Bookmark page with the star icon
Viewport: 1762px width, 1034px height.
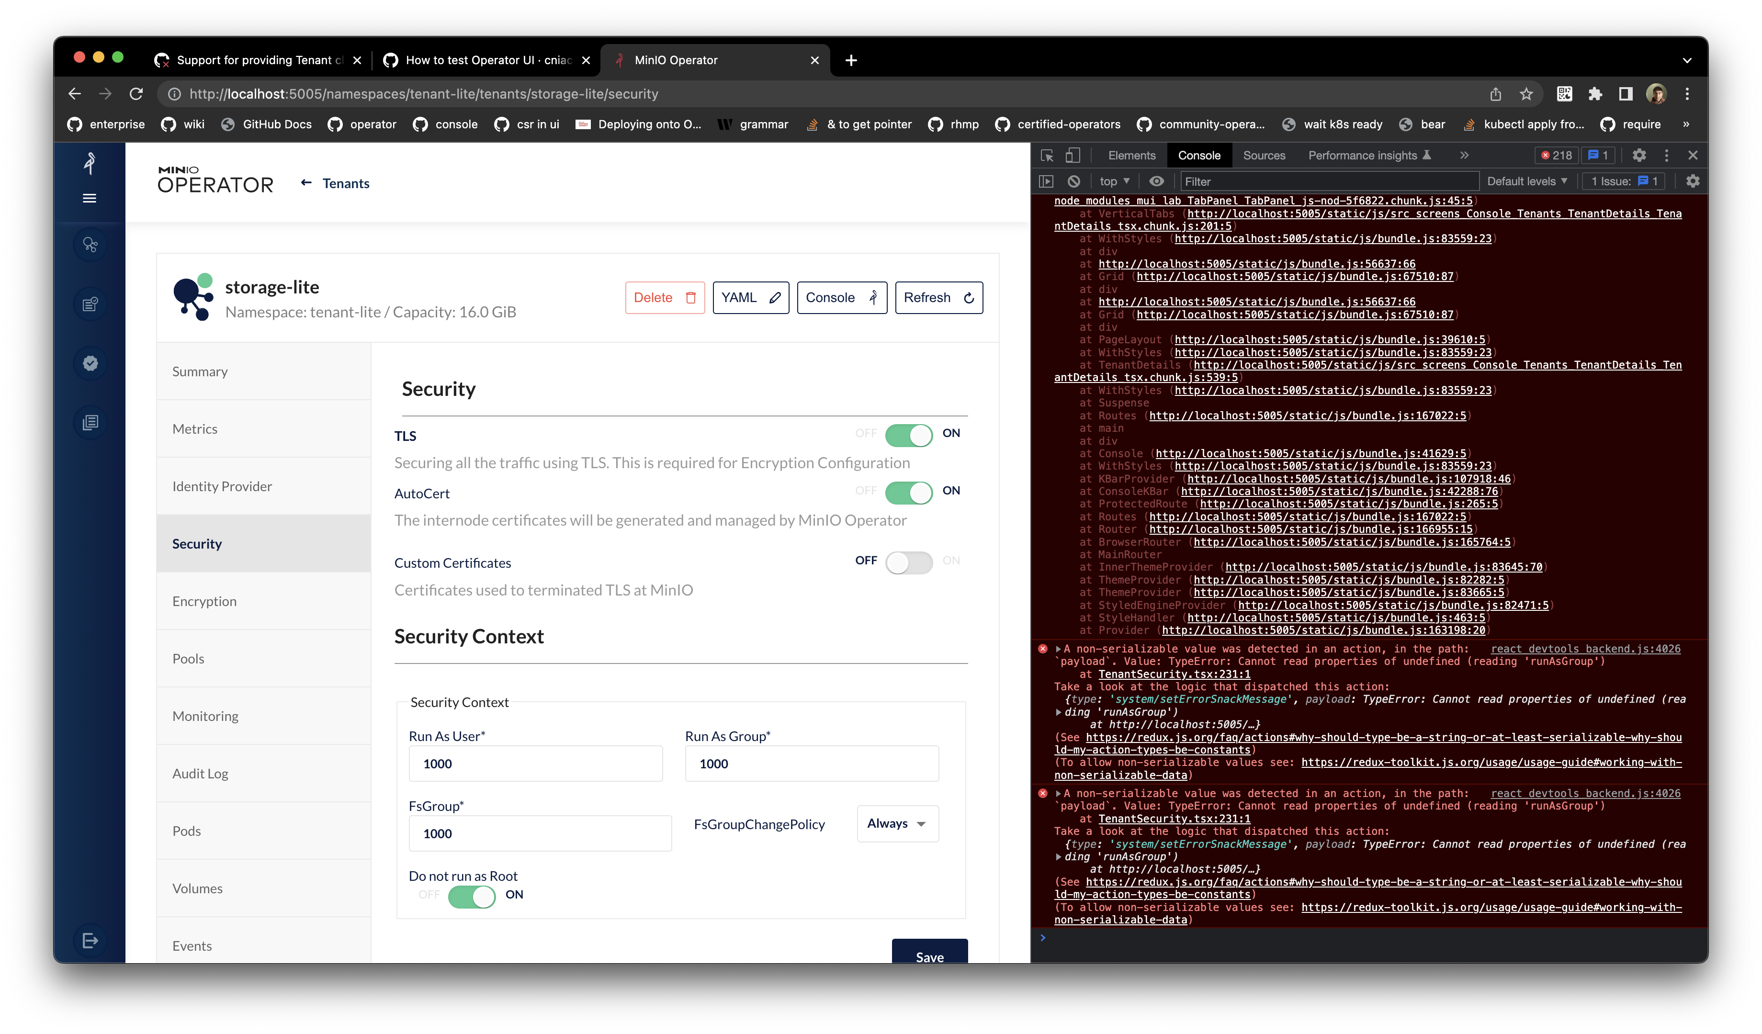point(1525,94)
